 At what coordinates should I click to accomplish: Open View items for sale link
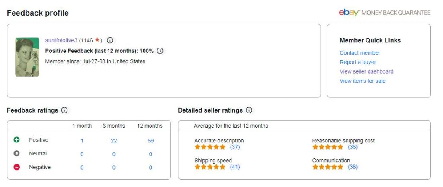(363, 81)
